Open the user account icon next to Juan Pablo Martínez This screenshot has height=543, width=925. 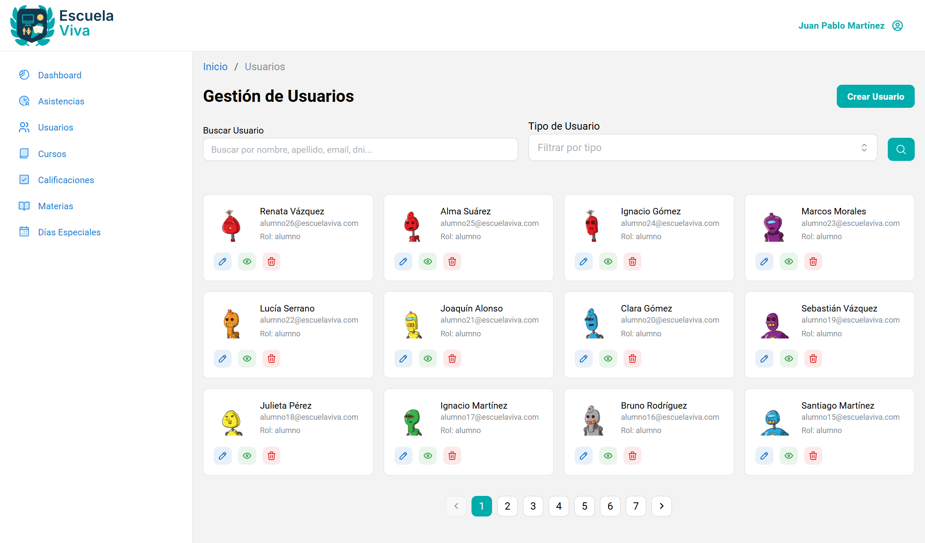pyautogui.click(x=898, y=26)
